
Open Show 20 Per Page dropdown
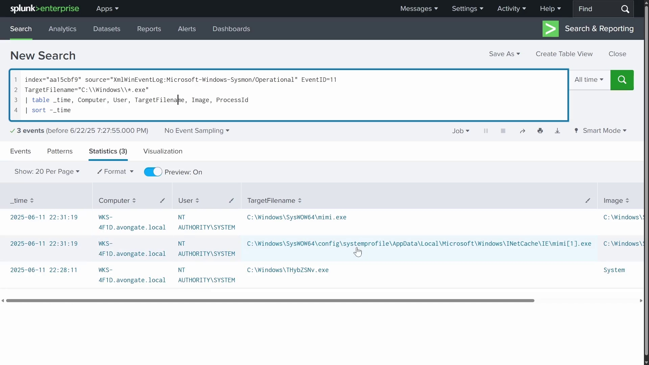pyautogui.click(x=47, y=172)
